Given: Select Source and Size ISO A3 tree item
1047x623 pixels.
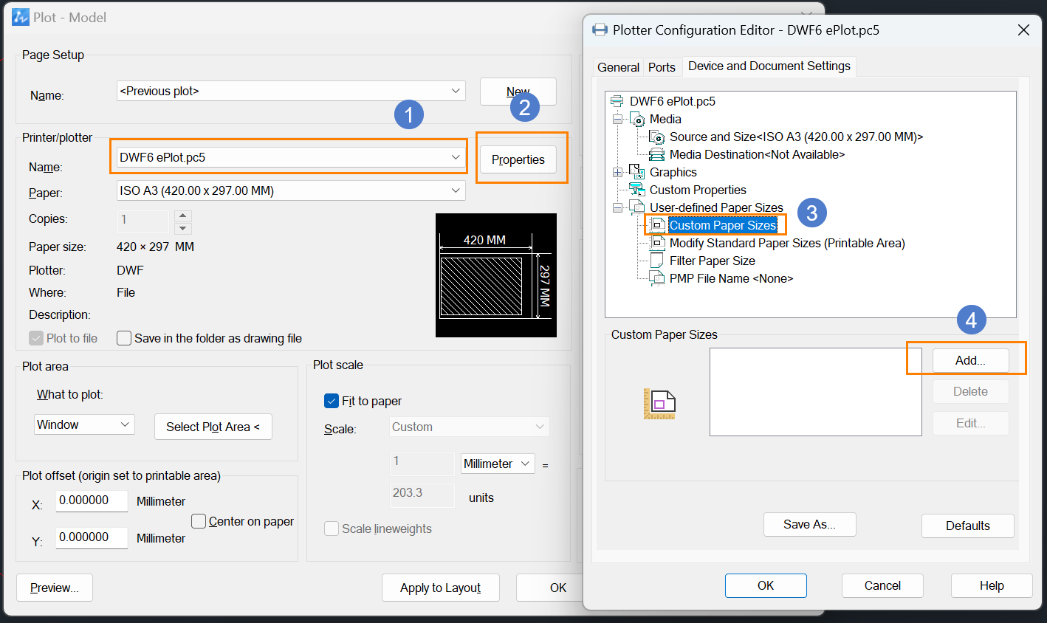Looking at the screenshot, I should (796, 137).
